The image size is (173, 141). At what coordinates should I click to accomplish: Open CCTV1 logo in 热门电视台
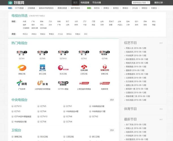[22, 53]
